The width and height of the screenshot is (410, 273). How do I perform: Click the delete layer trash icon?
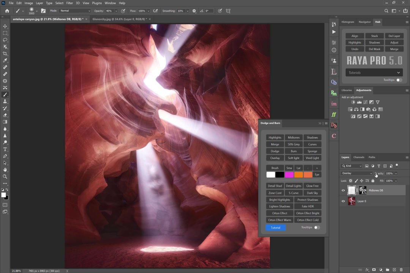401,270
